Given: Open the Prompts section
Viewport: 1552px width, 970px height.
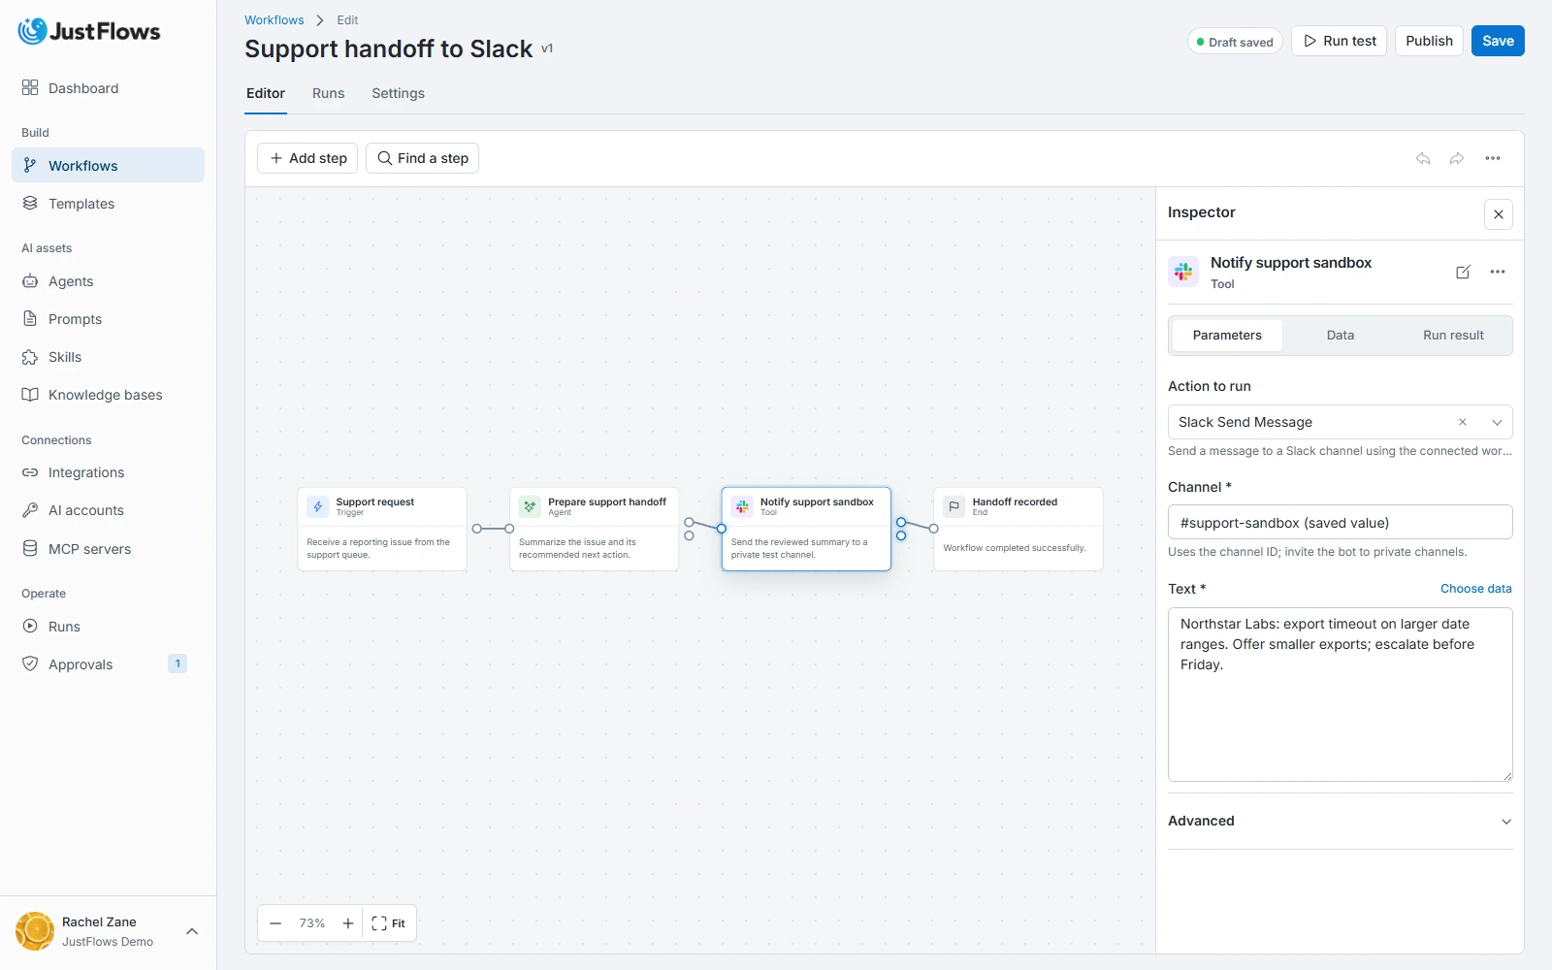Looking at the screenshot, I should click(x=108, y=319).
